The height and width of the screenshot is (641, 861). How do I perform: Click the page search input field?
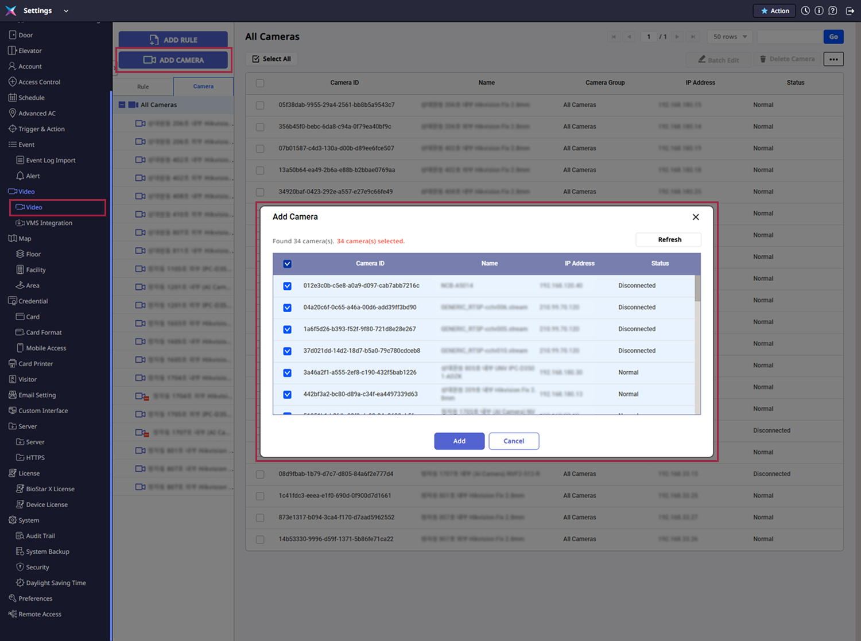790,37
